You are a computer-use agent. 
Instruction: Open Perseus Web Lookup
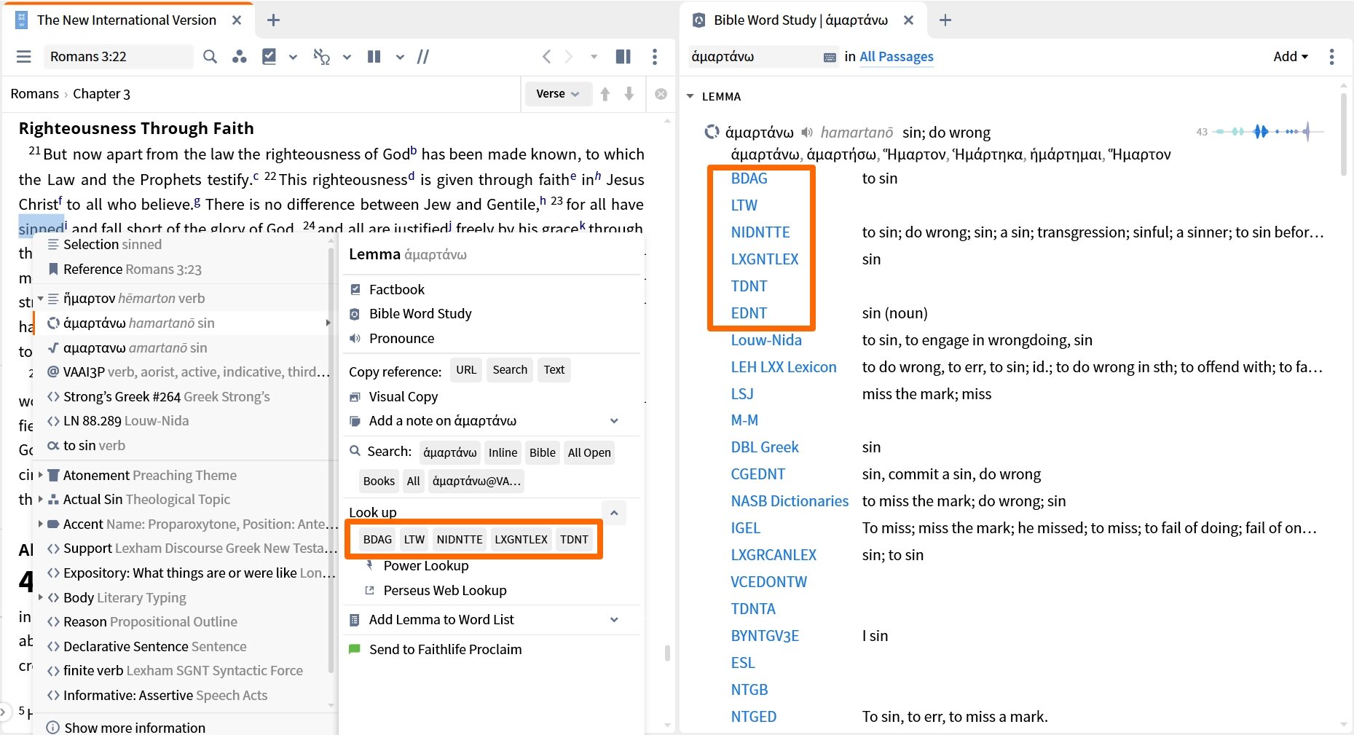click(x=444, y=590)
